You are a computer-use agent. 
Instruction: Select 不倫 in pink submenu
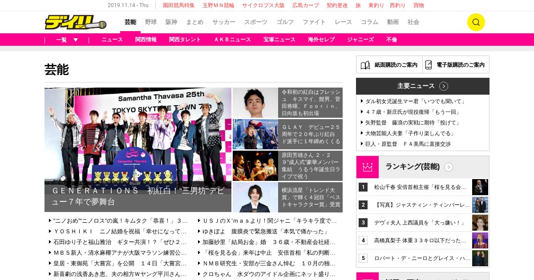[x=392, y=40]
